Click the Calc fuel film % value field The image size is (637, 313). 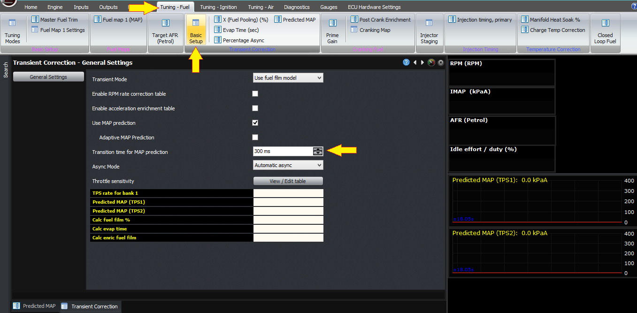pyautogui.click(x=288, y=220)
